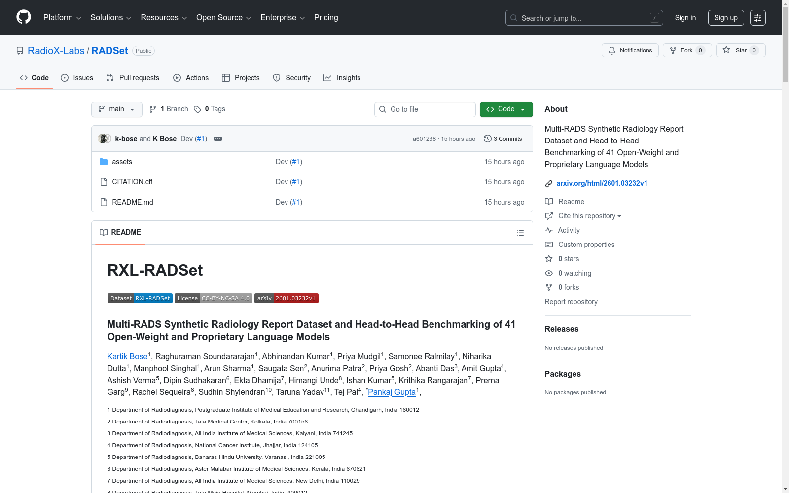This screenshot has width=789, height=493.
Task: Click the assets folder icon
Action: (x=104, y=162)
